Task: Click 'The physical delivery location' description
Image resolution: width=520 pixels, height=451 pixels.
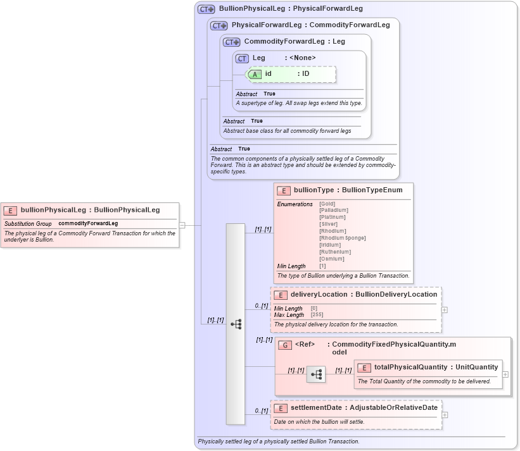Action: (x=336, y=324)
